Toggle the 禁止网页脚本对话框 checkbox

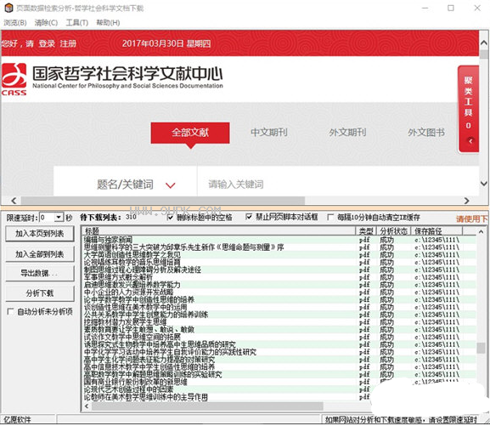[x=249, y=217]
